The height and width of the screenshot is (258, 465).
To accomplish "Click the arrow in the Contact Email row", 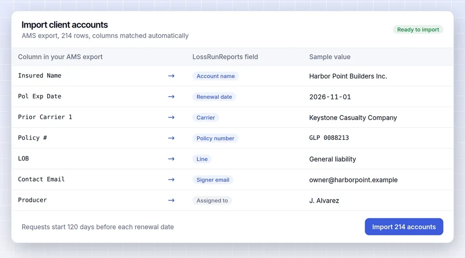I will (x=171, y=180).
